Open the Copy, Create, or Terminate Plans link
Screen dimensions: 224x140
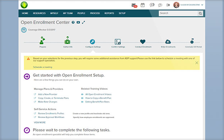tap(54, 98)
